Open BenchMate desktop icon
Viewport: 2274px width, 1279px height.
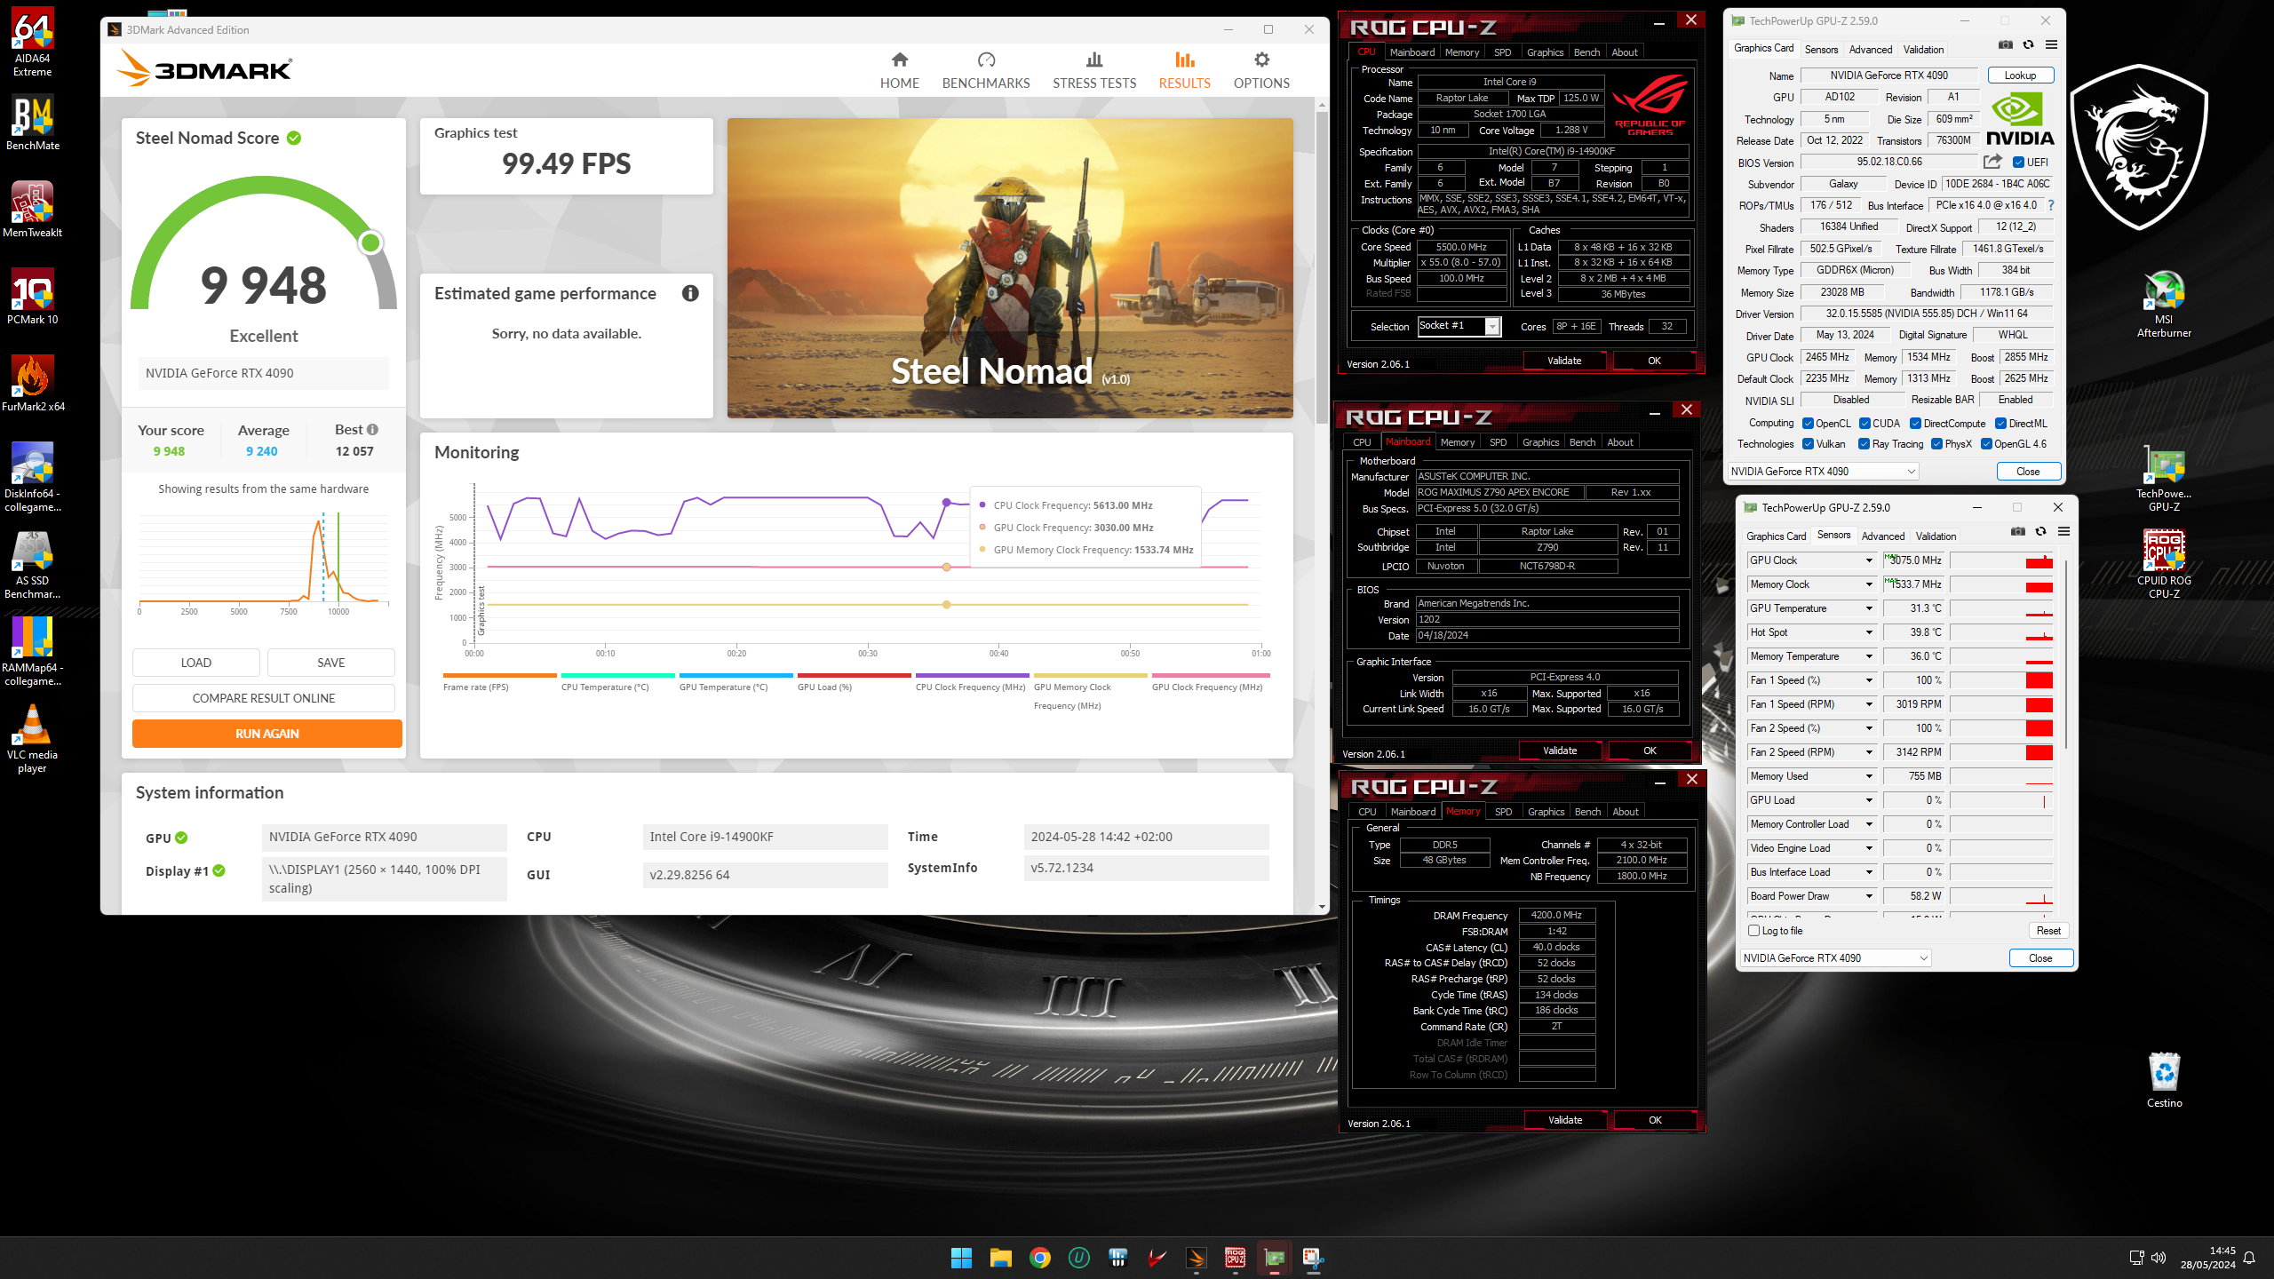click(x=32, y=122)
